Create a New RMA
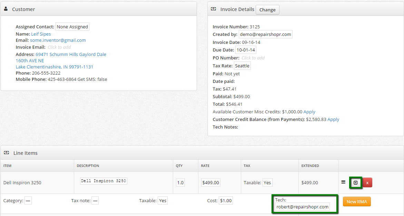 (356, 201)
